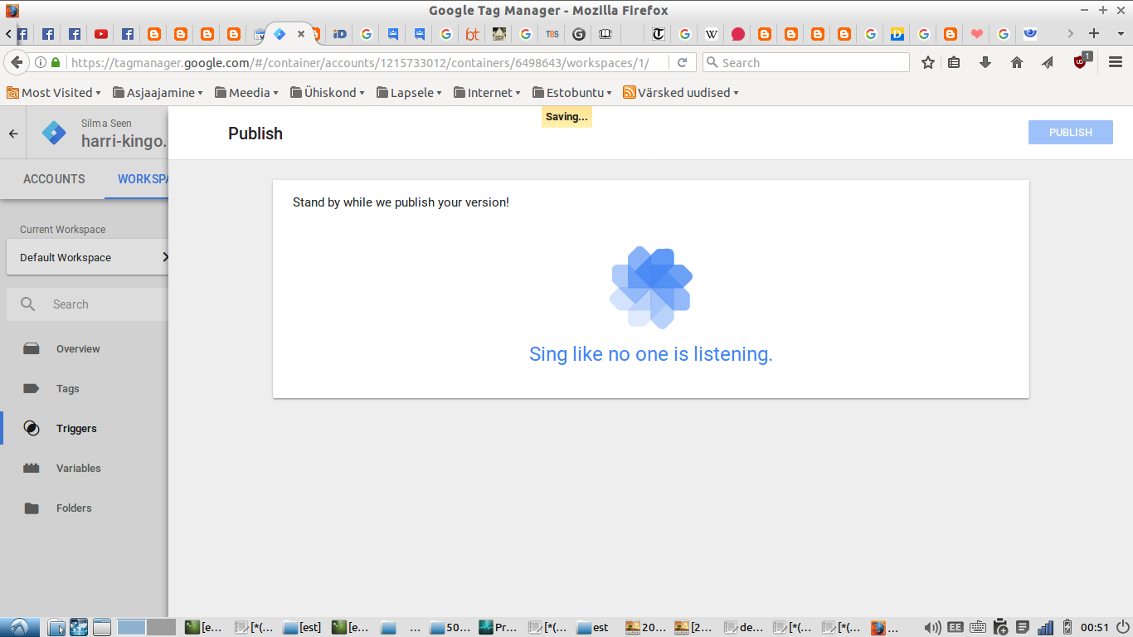This screenshot has width=1133, height=637.
Task: Expand the Värsked uudised feed folder
Action: click(x=681, y=93)
